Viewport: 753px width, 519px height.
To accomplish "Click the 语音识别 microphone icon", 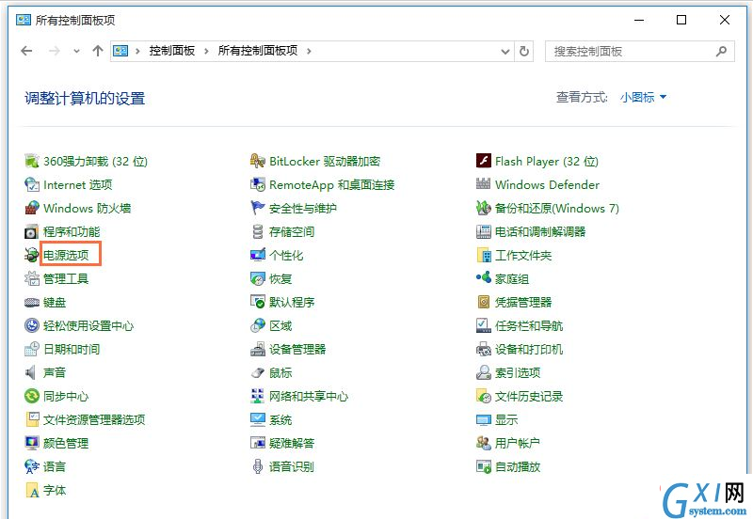I will pos(258,466).
